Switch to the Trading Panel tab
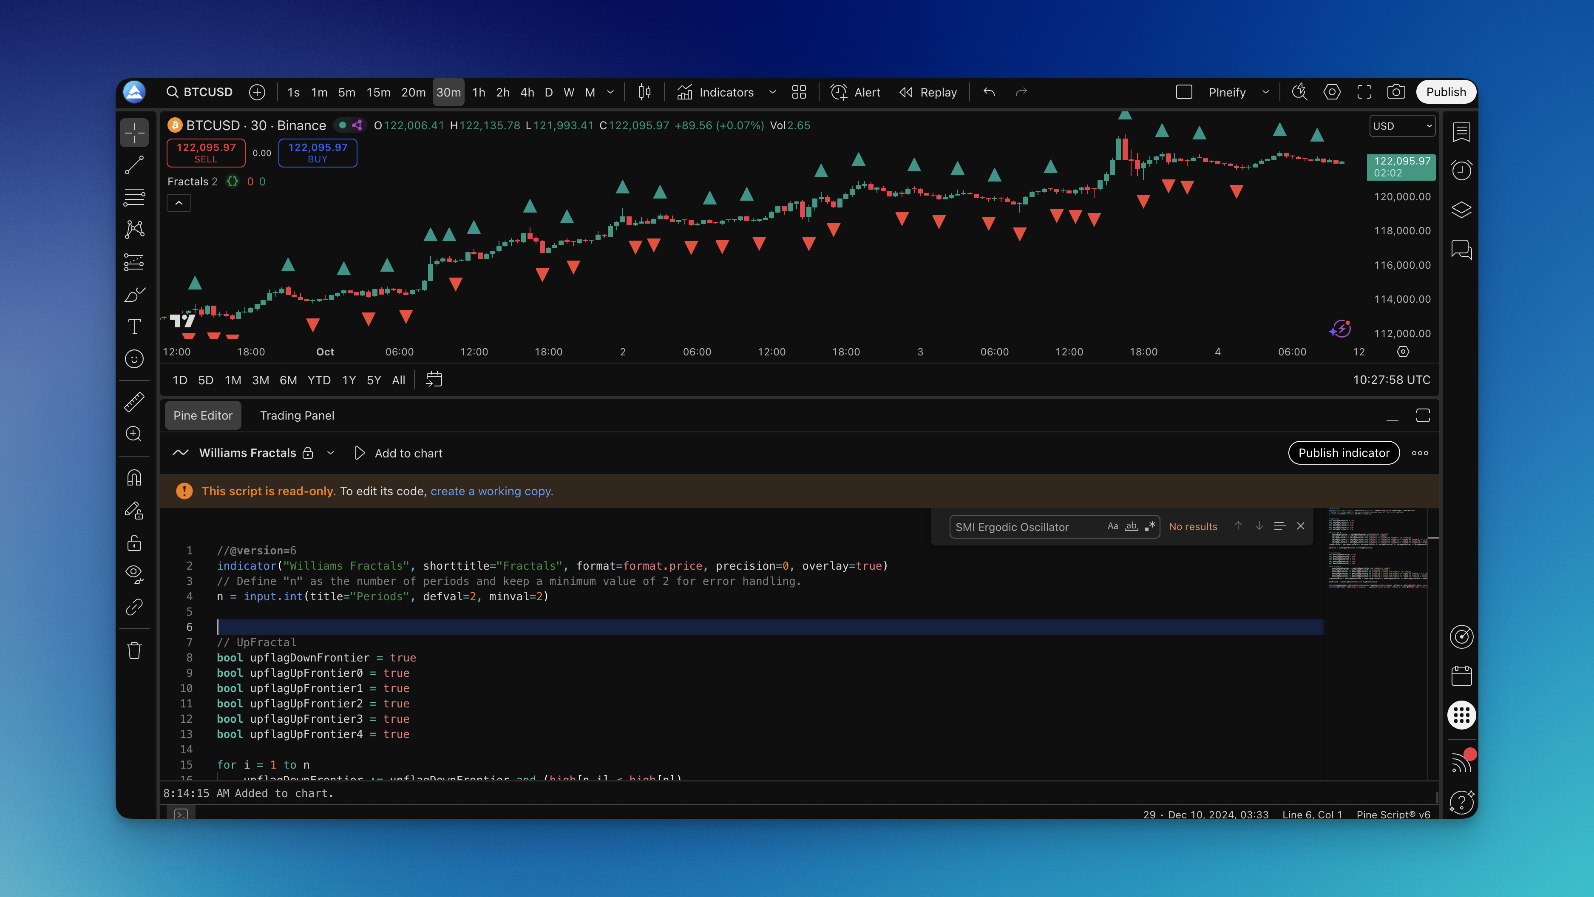This screenshot has height=897, width=1594. [297, 415]
